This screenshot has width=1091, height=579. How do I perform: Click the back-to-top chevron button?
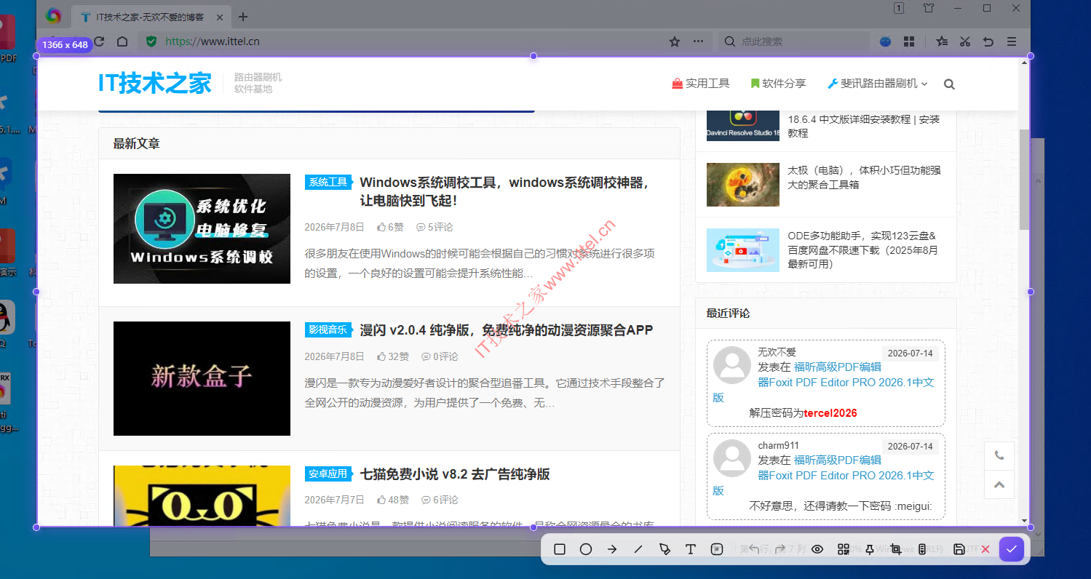tap(999, 484)
